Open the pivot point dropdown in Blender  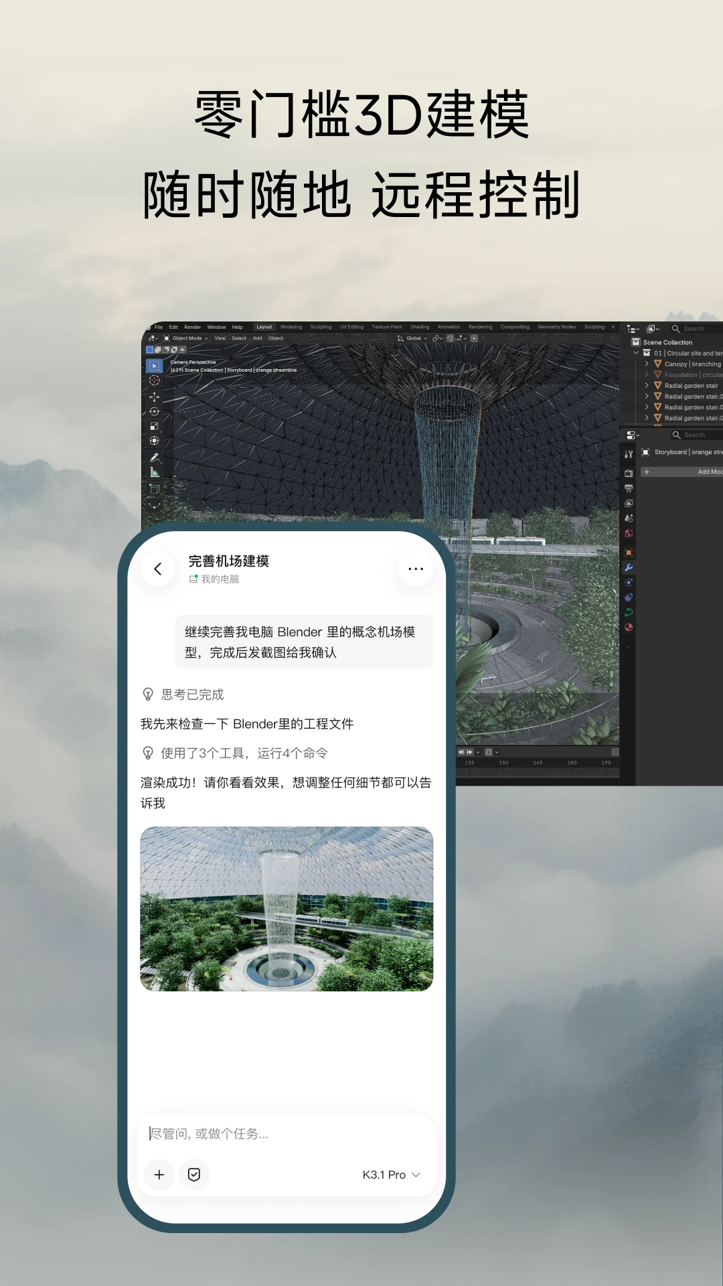click(x=437, y=338)
